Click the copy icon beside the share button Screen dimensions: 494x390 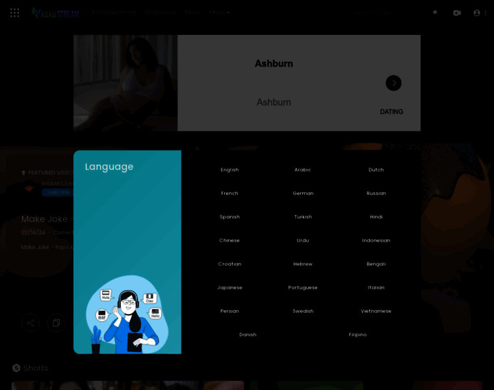pyautogui.click(x=57, y=323)
